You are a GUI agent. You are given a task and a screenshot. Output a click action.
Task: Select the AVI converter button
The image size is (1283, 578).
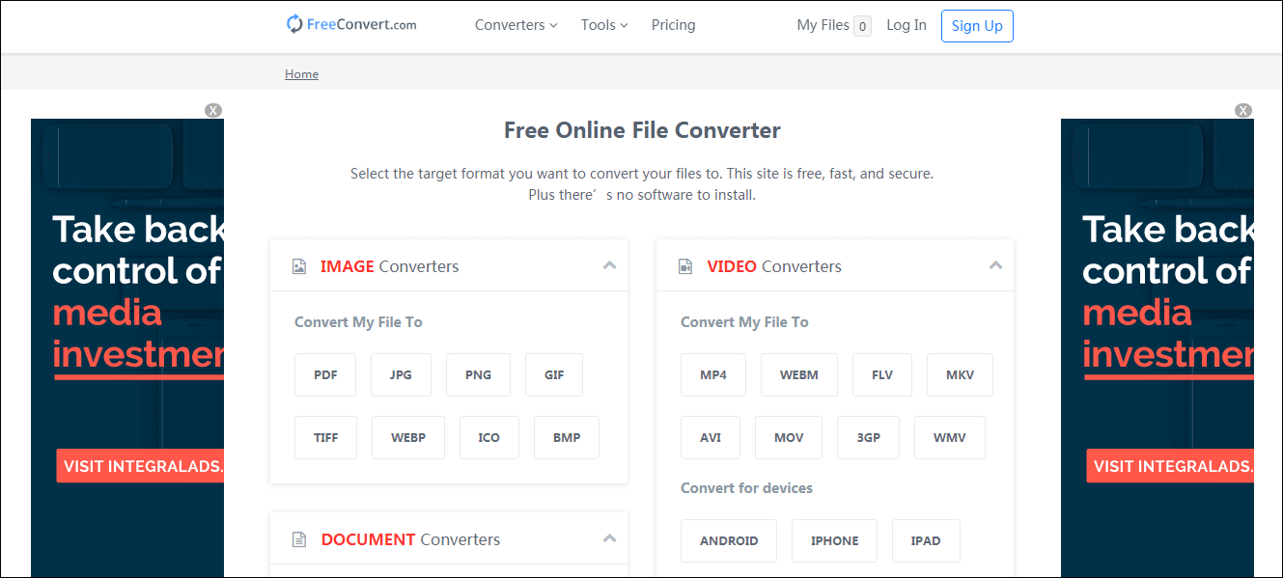711,437
